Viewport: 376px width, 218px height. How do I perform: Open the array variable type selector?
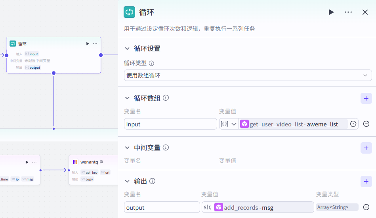point(229,124)
